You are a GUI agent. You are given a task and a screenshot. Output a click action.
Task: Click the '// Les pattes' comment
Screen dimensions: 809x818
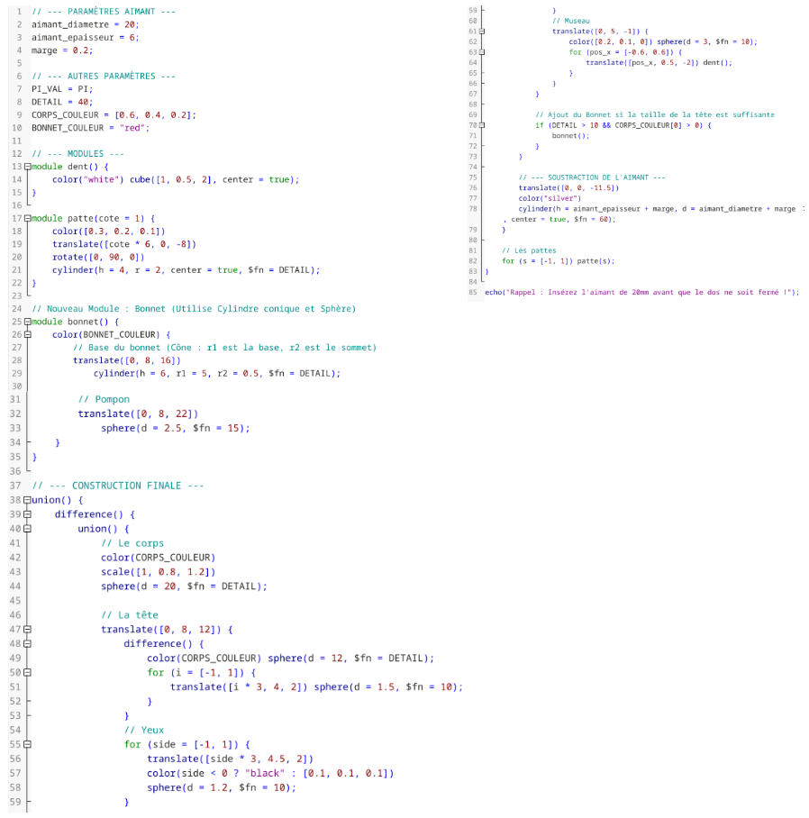point(530,250)
